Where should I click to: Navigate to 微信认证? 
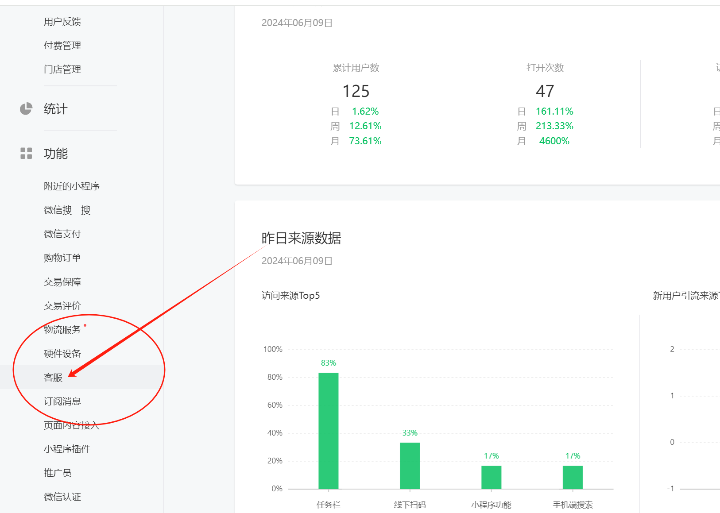pos(62,497)
